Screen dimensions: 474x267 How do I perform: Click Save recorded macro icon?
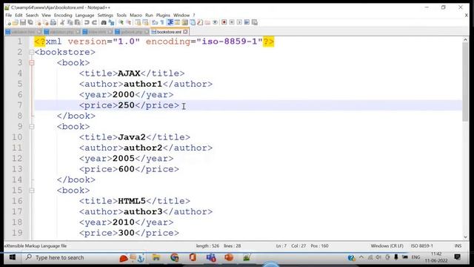pos(255,22)
